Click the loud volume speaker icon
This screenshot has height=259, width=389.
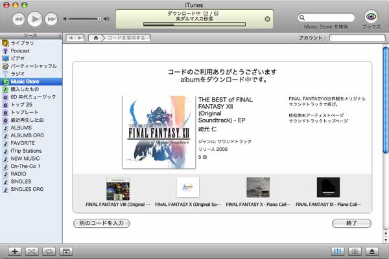(x=107, y=19)
